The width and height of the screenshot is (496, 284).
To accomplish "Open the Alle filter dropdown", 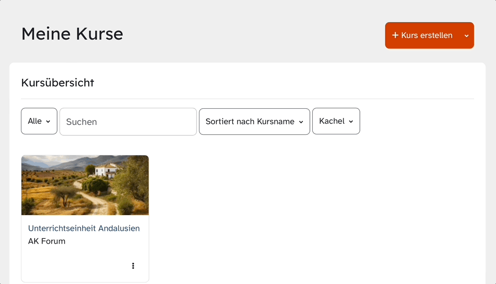I will (39, 121).
